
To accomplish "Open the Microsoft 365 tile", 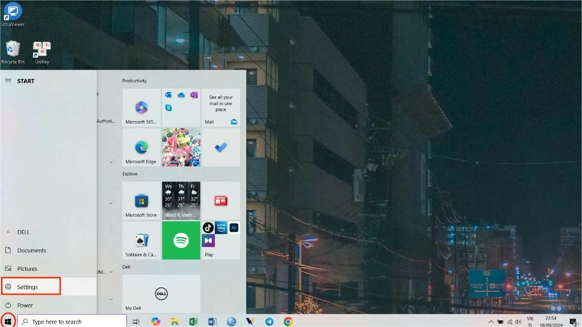I will (x=141, y=108).
